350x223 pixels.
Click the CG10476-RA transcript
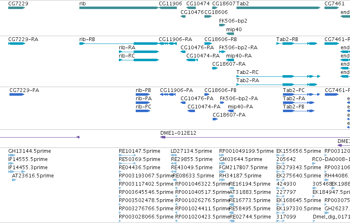(x=183, y=52)
